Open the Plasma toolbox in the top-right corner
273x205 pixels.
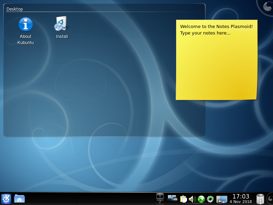point(267,6)
